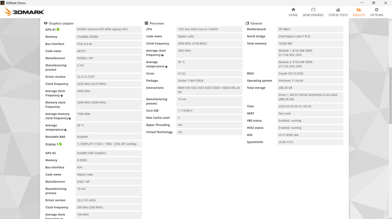392x219 pixels.
Task: Click info icon beside GPU Average temperature
Action: [65, 130]
